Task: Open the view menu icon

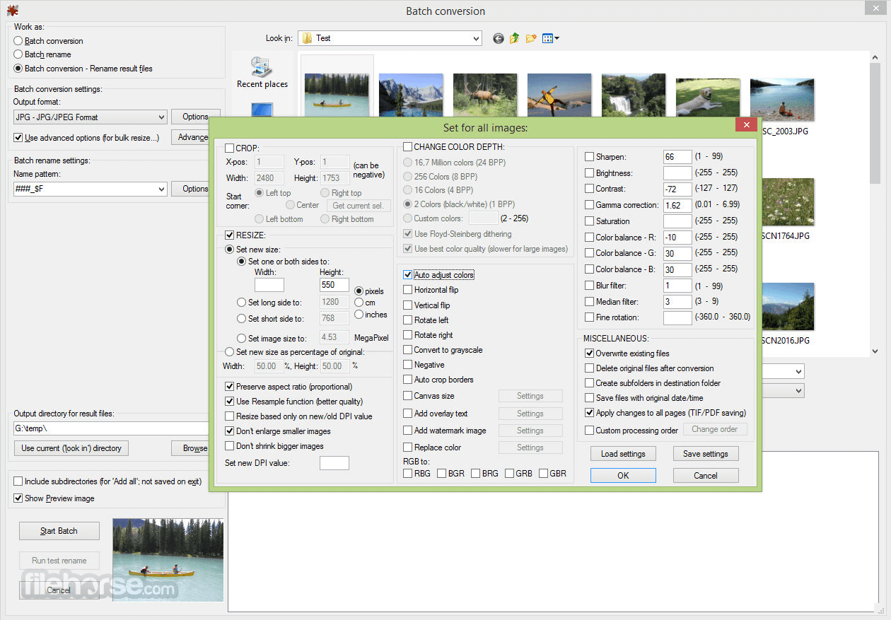Action: click(x=550, y=38)
